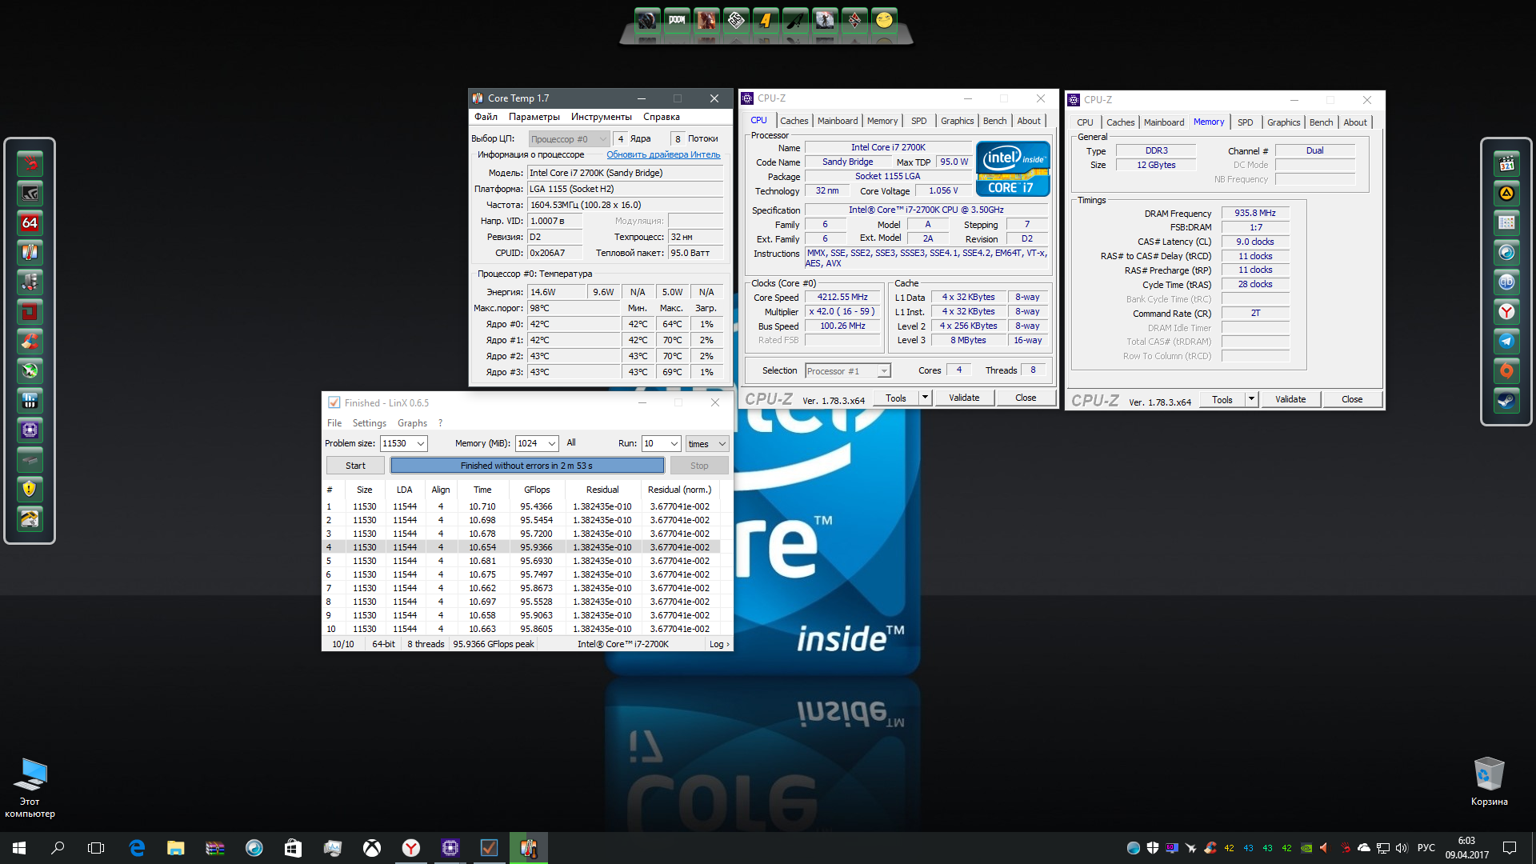Launch DOOM from the top dock
Viewport: 1536px width, 864px height.
pyautogui.click(x=677, y=20)
